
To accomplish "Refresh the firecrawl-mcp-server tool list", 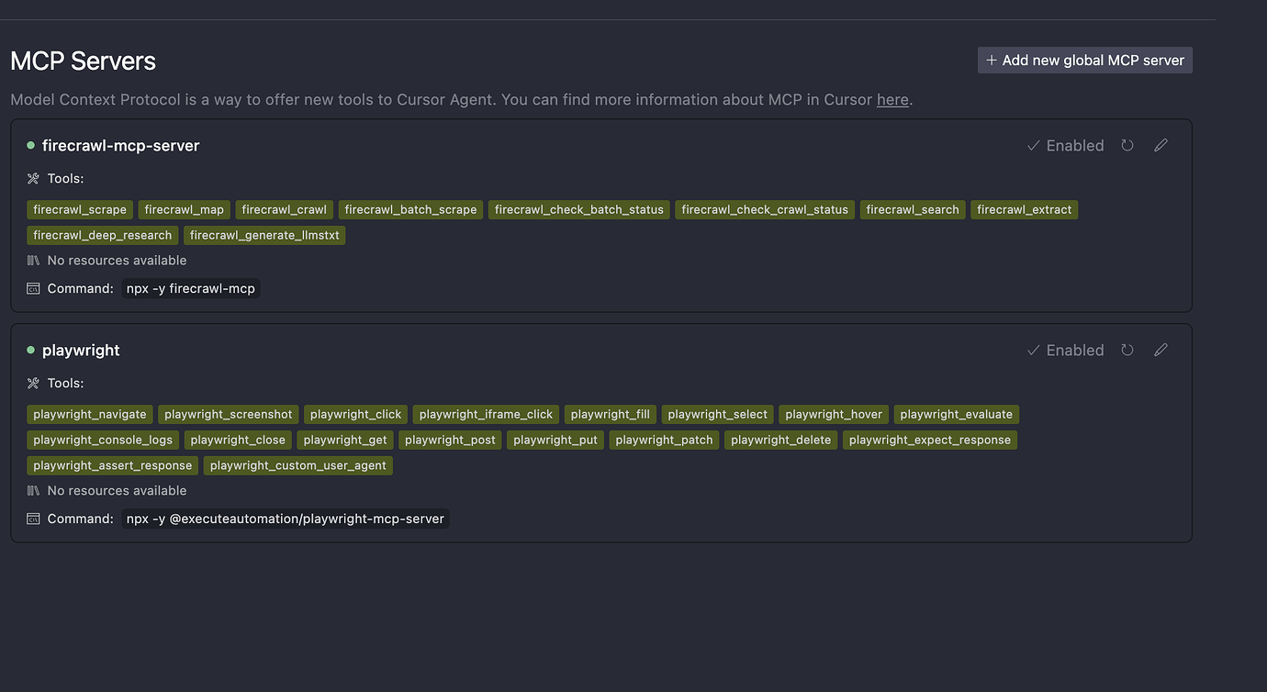I will point(1127,145).
